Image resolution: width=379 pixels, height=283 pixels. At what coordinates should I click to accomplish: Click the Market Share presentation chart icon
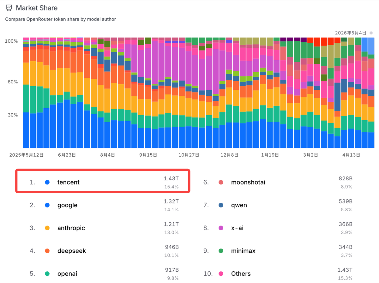[9, 8]
